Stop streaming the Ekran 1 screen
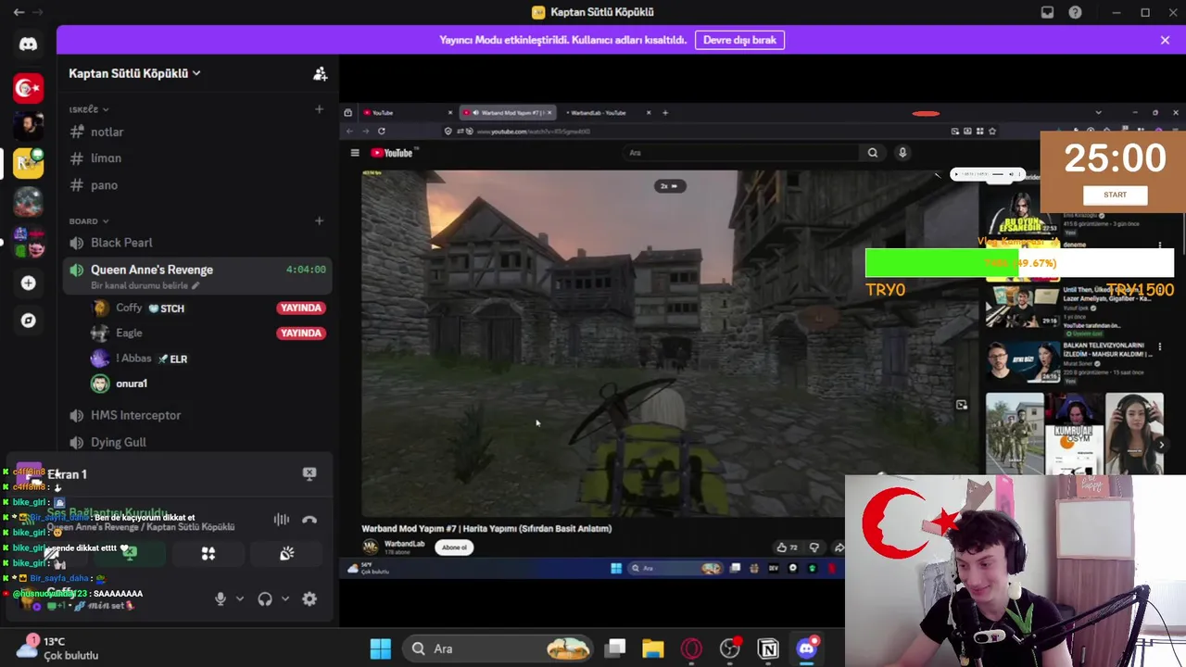Viewport: 1186px width, 667px height. pyautogui.click(x=309, y=473)
